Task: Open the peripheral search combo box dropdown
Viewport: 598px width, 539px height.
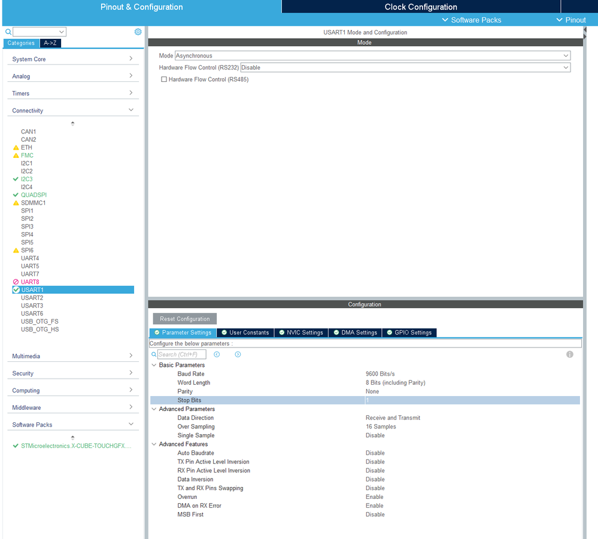Action: pyautogui.click(x=62, y=32)
